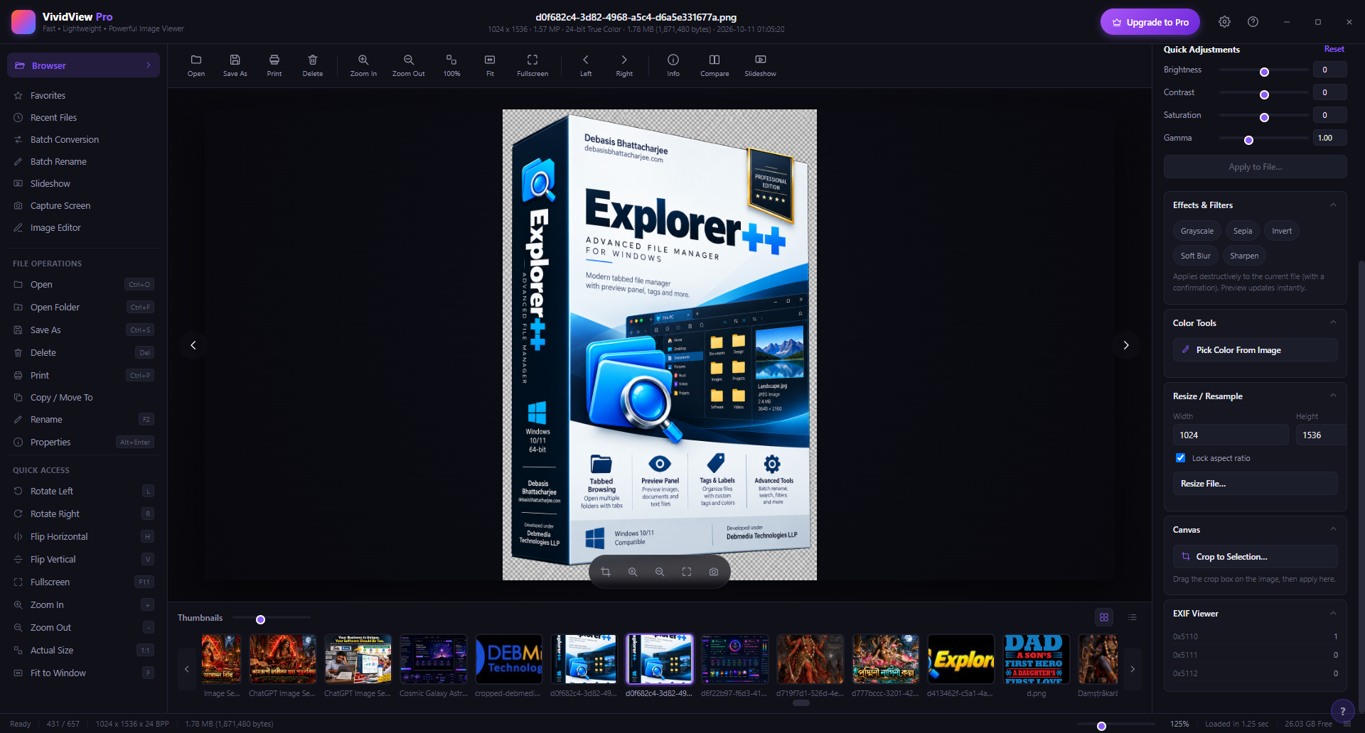Apply the Soft Blur filter
The width and height of the screenshot is (1365, 733).
tap(1196, 256)
